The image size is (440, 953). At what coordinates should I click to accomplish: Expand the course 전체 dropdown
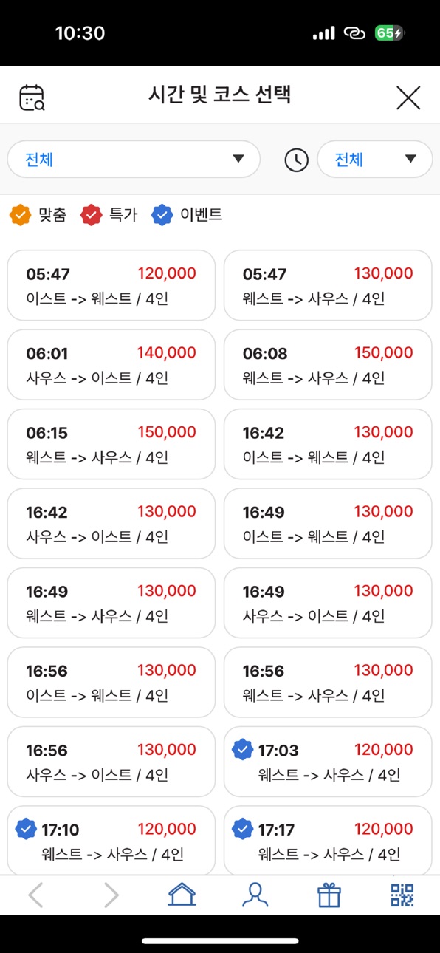pos(134,159)
